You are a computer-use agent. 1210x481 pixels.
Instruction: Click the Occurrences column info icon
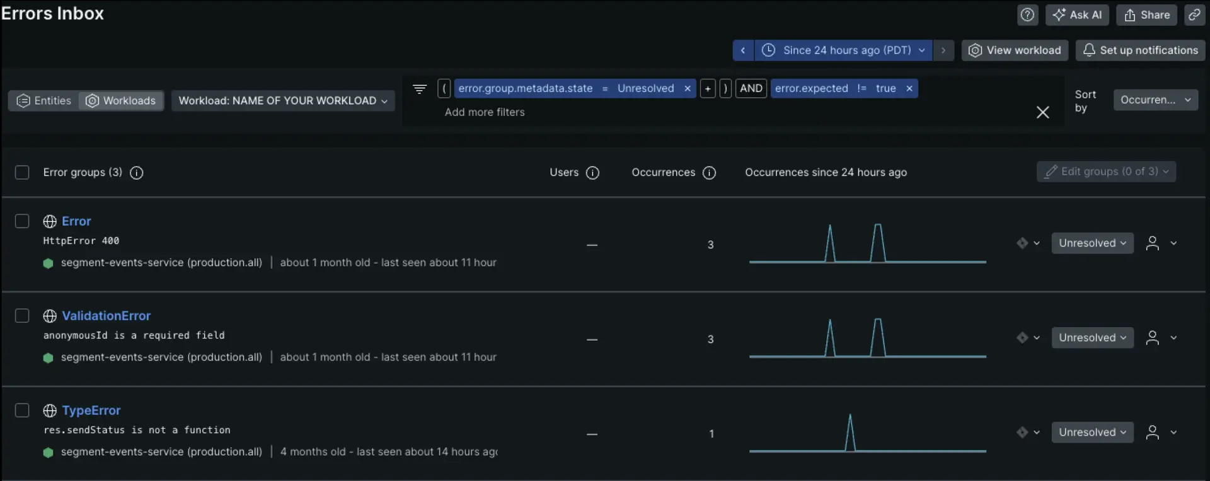tap(709, 173)
